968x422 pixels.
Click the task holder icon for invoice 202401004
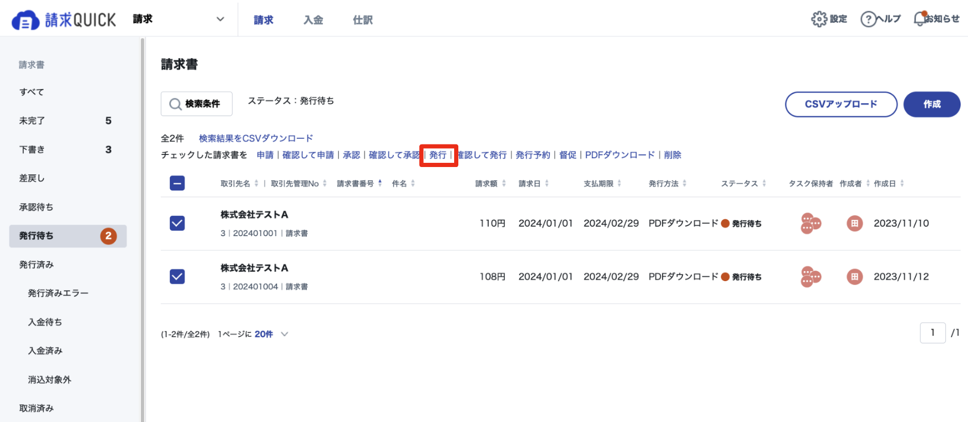810,277
